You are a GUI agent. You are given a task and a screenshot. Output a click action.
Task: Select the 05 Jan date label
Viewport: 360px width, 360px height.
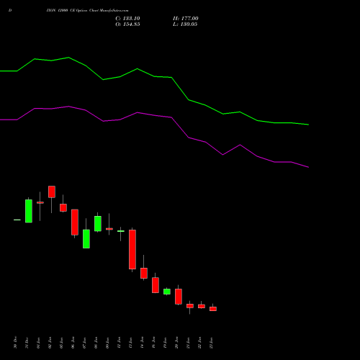[x=61, y=343]
